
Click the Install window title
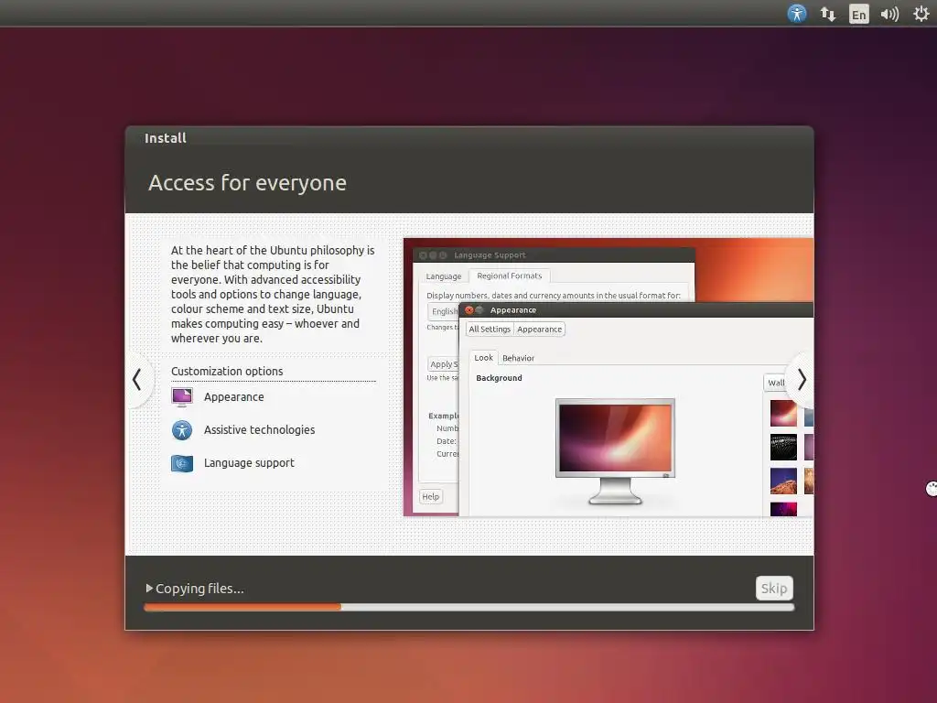tap(166, 138)
